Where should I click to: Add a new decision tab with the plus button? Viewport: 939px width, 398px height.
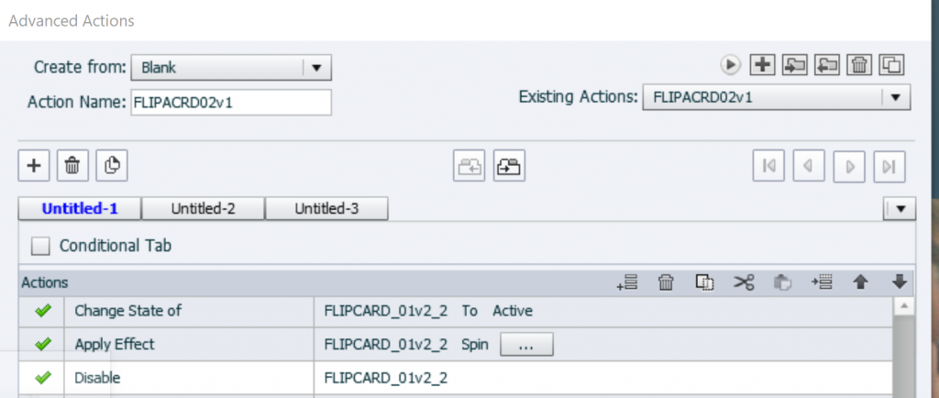click(x=35, y=166)
